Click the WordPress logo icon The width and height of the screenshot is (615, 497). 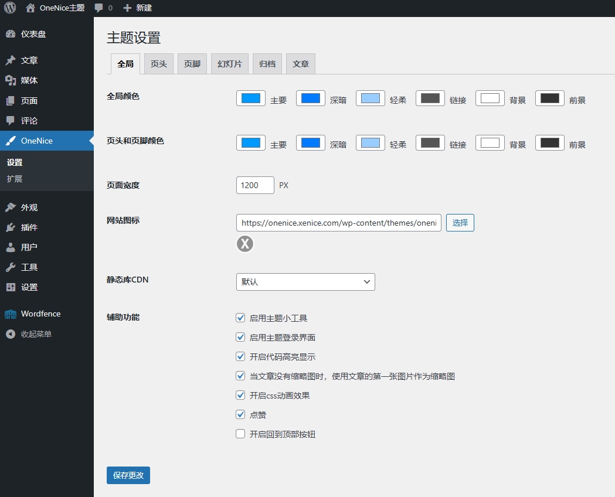coord(10,8)
